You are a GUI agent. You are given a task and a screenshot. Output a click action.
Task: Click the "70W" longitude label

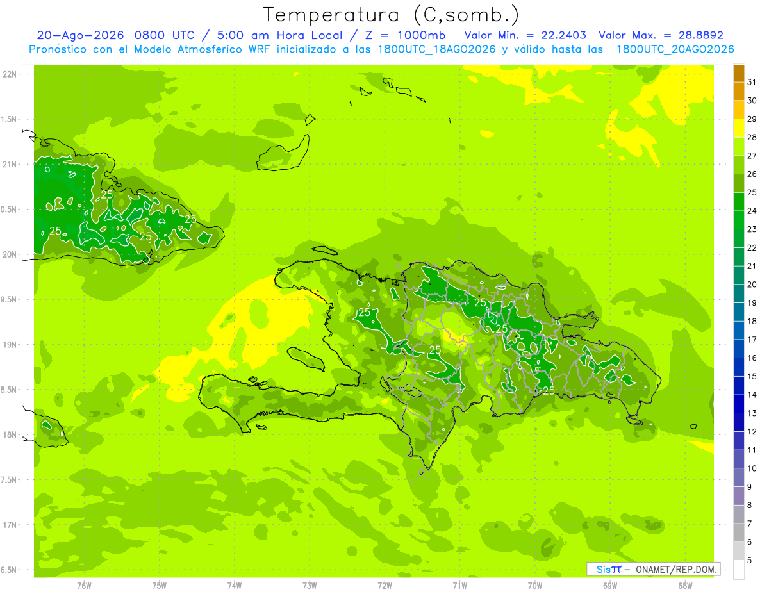coord(535,585)
